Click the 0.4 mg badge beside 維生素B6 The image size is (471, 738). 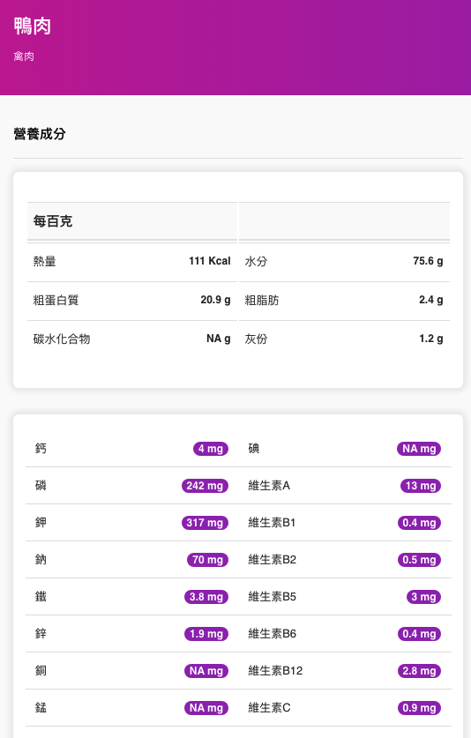coord(419,634)
